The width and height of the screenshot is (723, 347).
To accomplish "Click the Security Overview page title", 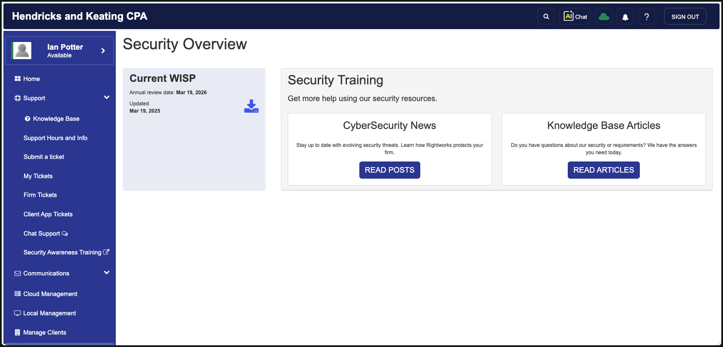I will [185, 44].
